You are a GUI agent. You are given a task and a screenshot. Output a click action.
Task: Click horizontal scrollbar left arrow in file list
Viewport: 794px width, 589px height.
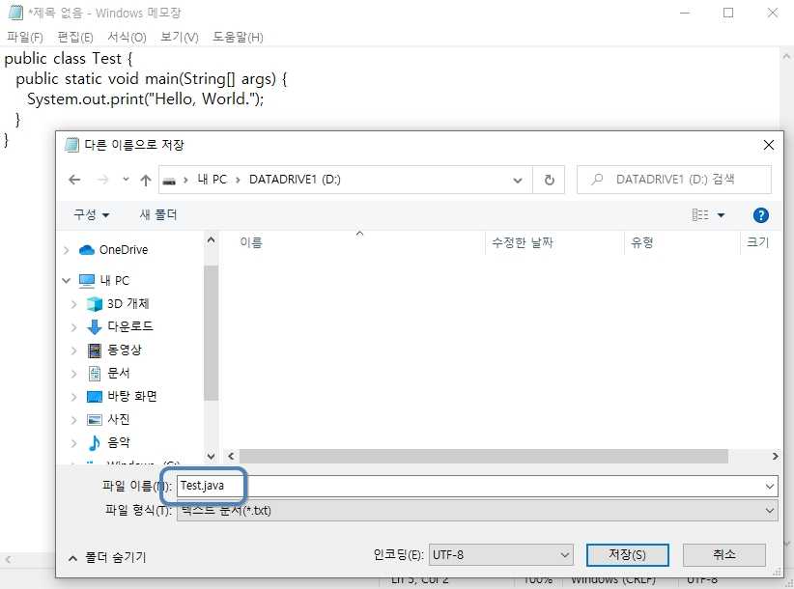(x=231, y=456)
